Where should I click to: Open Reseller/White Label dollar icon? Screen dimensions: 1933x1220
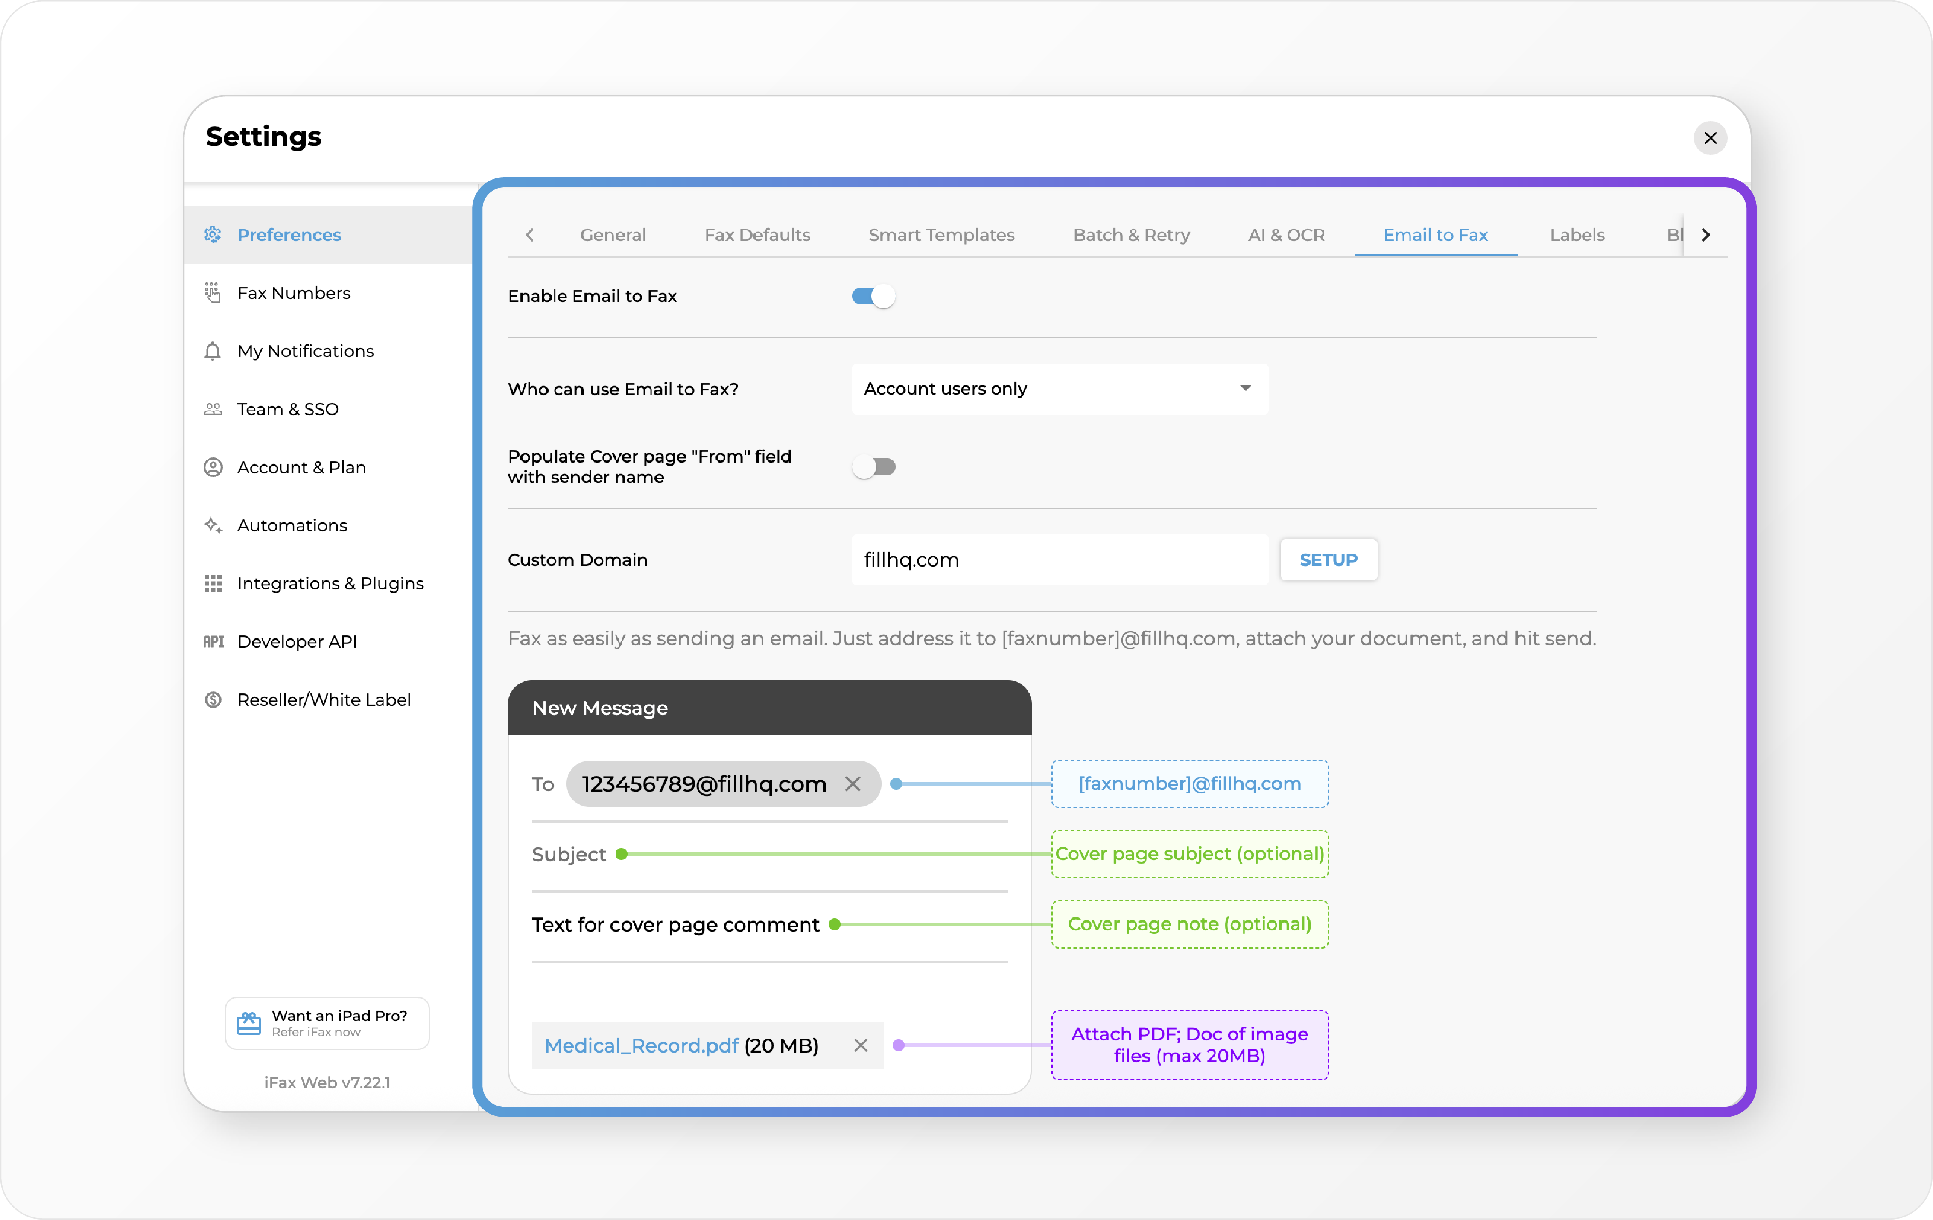click(x=213, y=700)
